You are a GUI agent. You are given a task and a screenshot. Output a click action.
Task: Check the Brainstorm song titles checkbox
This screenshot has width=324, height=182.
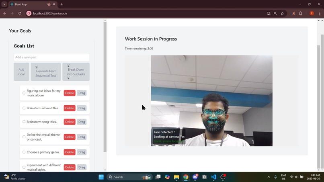(x=24, y=122)
